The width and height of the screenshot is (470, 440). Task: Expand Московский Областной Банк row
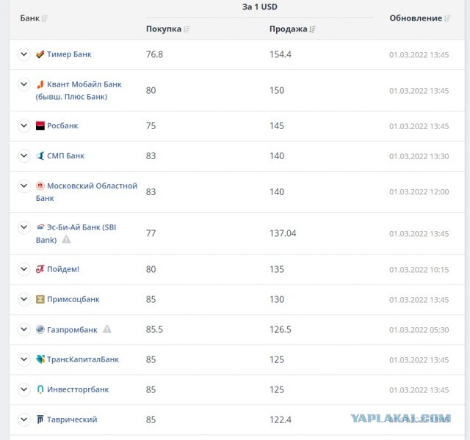click(x=24, y=186)
